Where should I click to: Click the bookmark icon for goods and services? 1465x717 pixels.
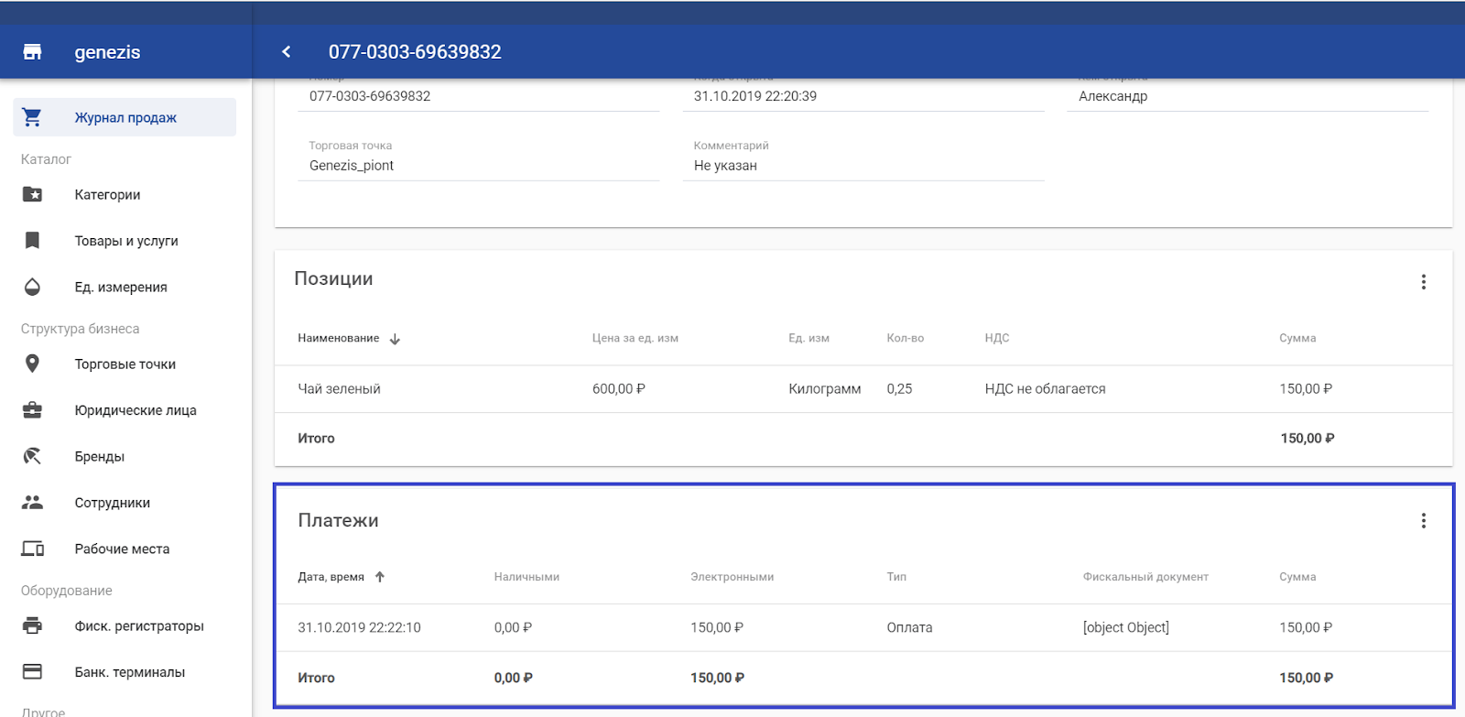(x=32, y=241)
